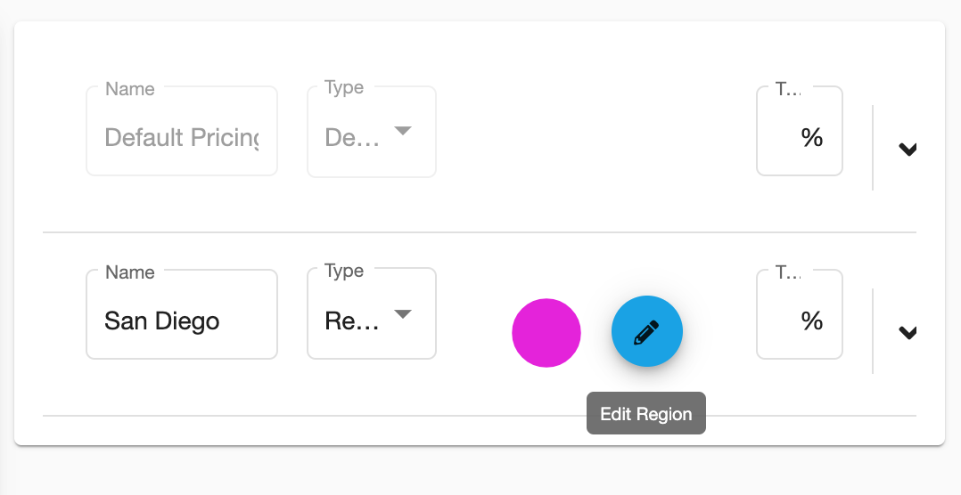Open the Type dropdown showing Re…
This screenshot has height=495, width=961.
coord(372,314)
